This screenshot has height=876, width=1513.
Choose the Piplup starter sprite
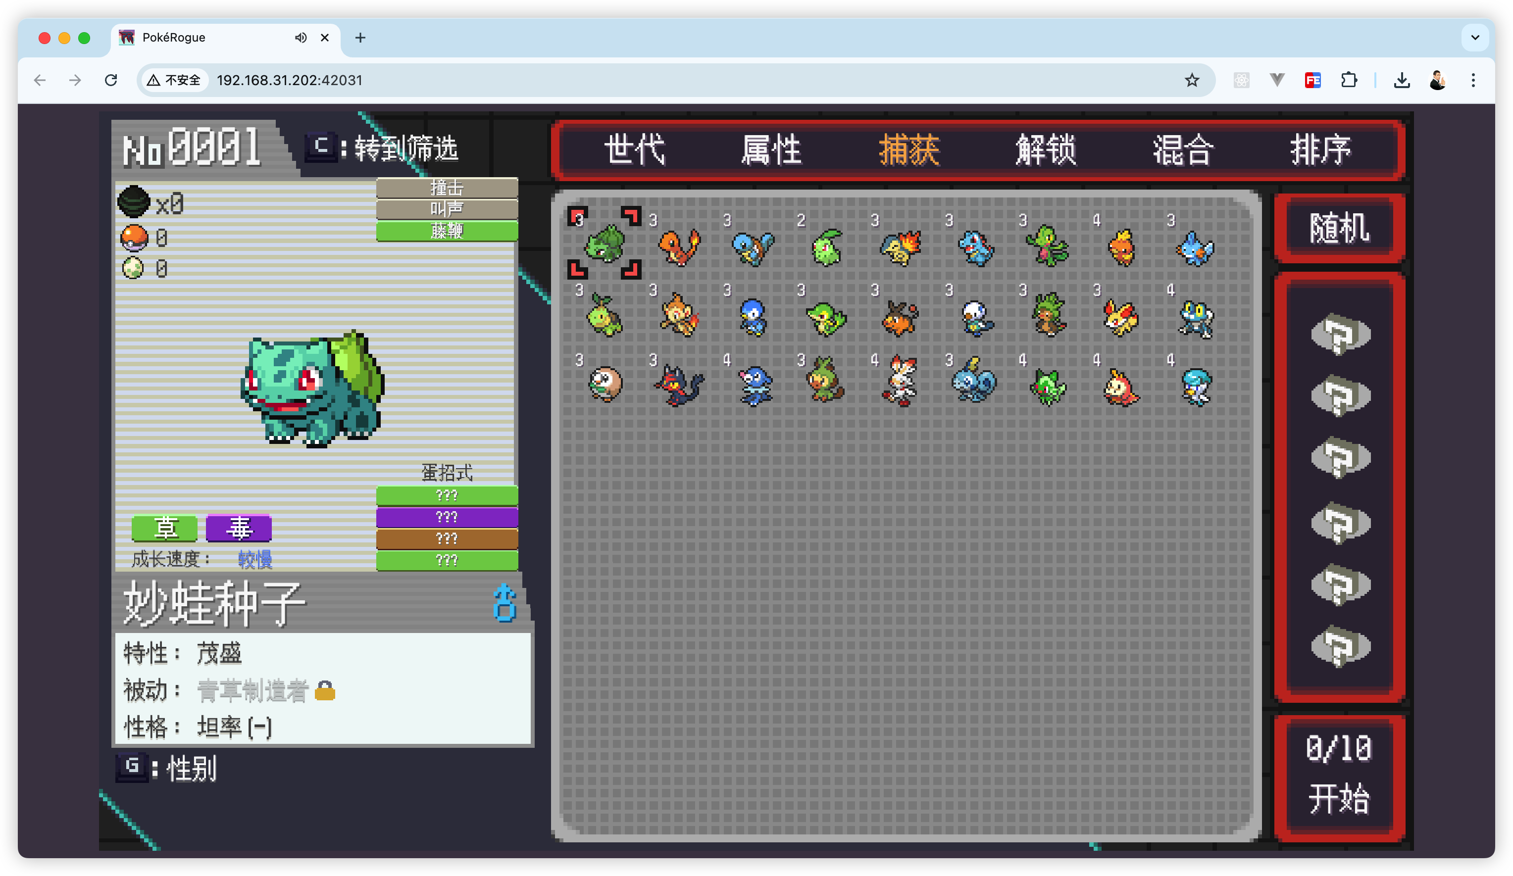point(753,317)
